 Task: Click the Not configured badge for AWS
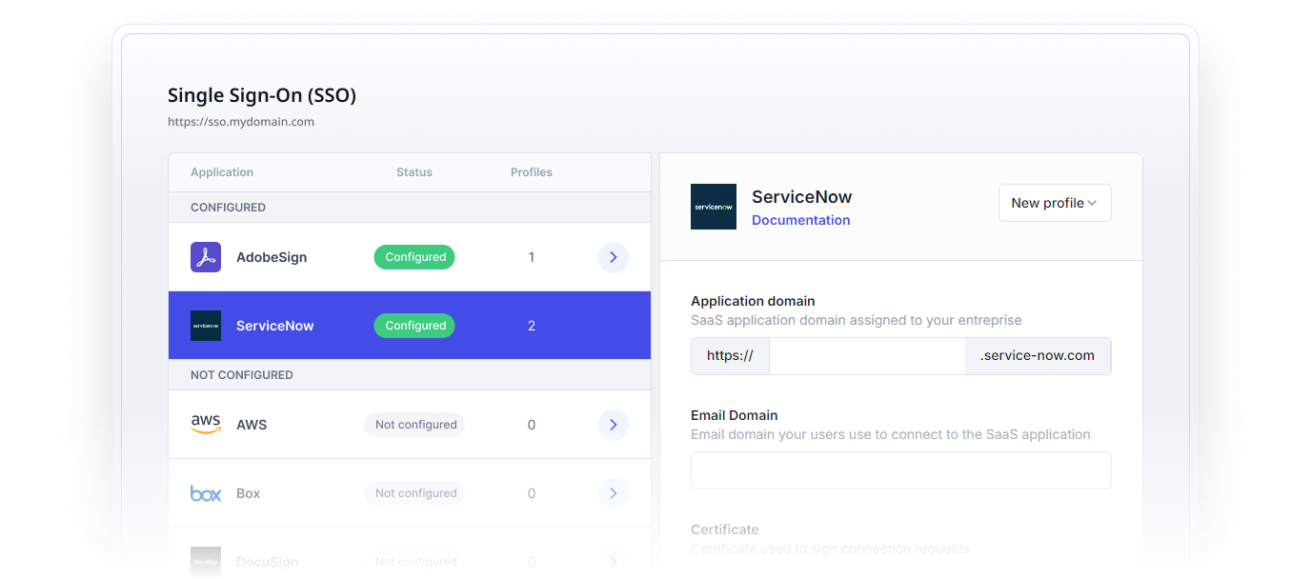[413, 424]
